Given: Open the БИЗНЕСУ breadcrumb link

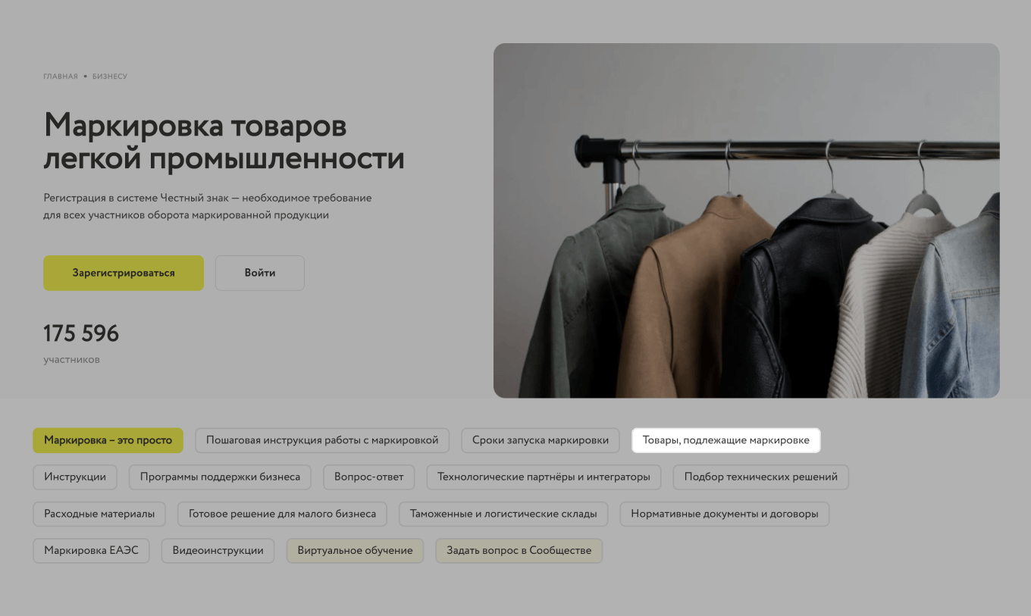Looking at the screenshot, I should click(110, 77).
